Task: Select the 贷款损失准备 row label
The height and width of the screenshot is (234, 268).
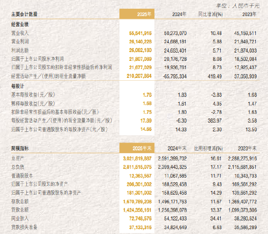Action: point(24,227)
